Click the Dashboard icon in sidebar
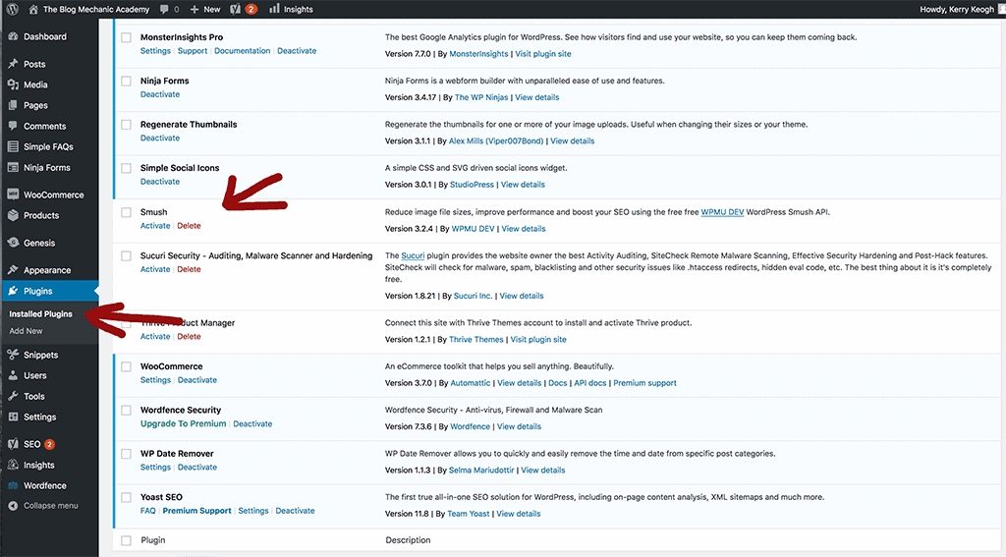This screenshot has width=1006, height=557. 12,36
